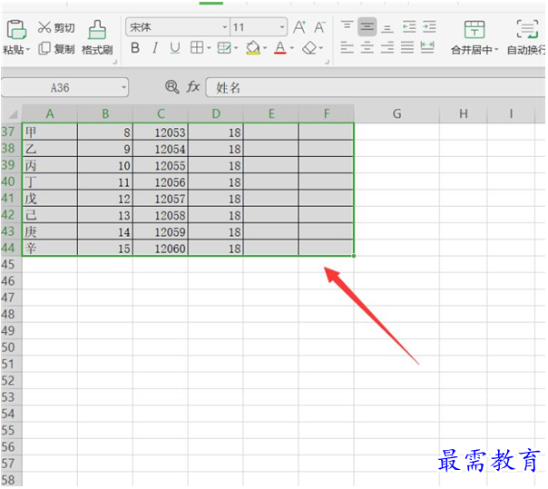Click Wrap Text (自动换行) icon
This screenshot has height=489, width=548.
(x=527, y=29)
